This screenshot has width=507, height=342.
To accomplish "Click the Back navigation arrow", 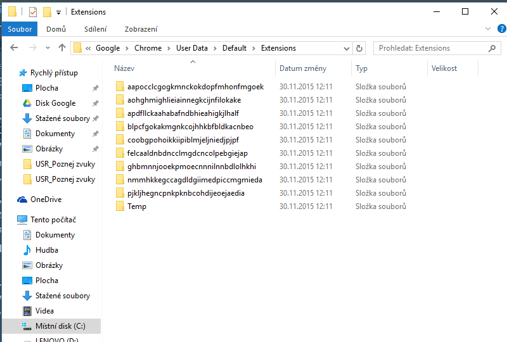I will [x=14, y=48].
